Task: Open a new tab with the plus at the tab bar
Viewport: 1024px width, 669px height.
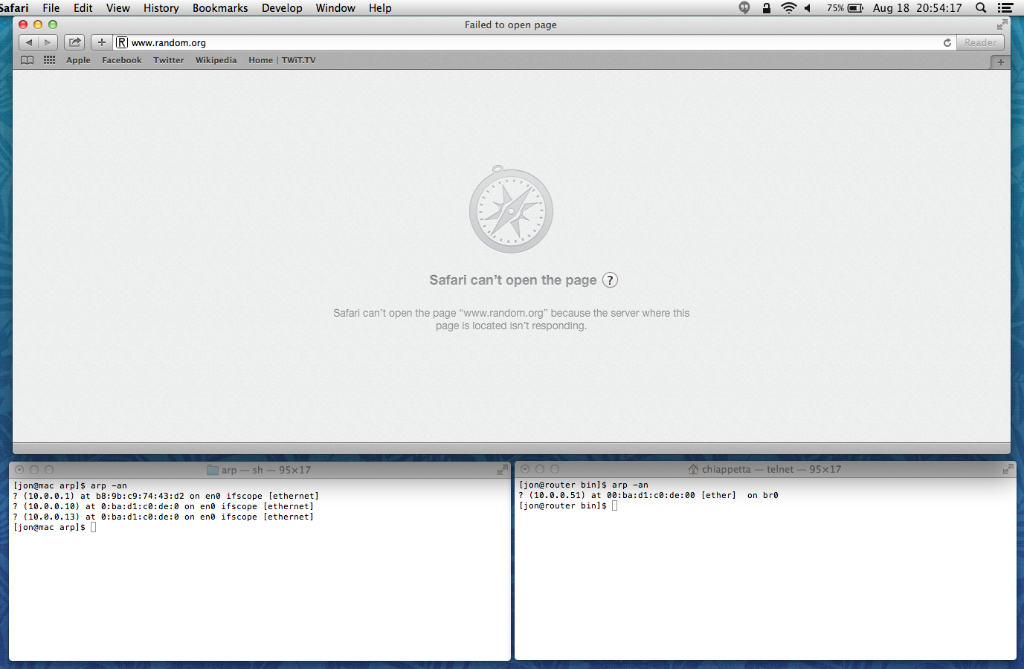Action: click(1001, 62)
